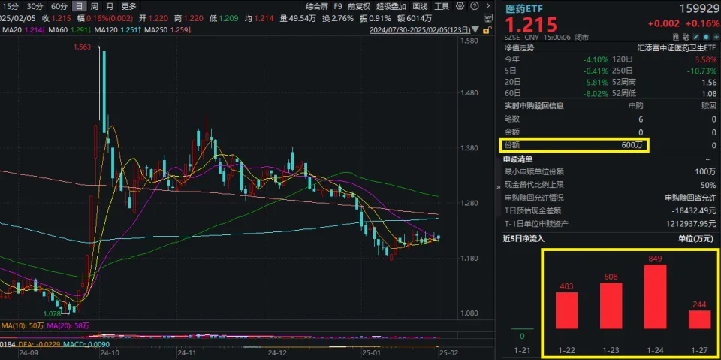Click the 申赎清单 ellipsis more button
The image size is (721, 360).
707,159
